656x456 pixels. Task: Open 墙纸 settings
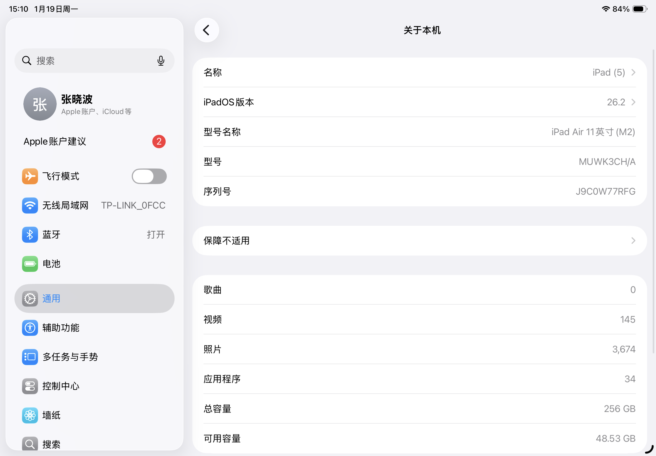tap(95, 415)
